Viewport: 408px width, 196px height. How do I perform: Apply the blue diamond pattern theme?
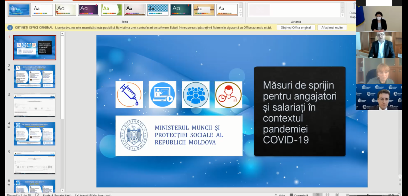tap(158, 10)
